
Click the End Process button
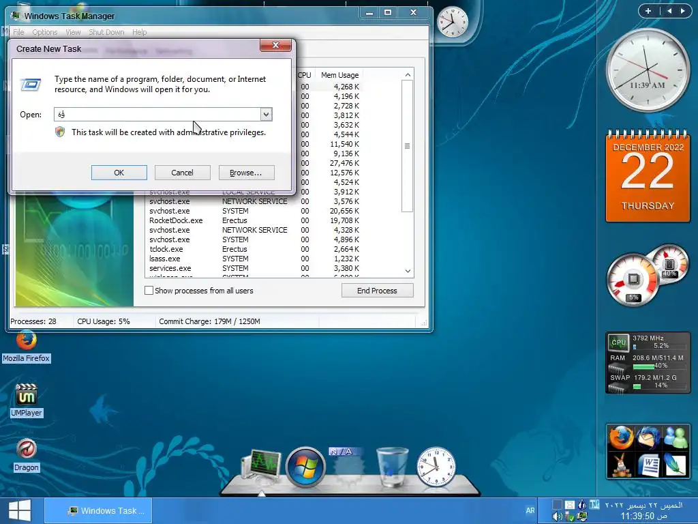click(x=377, y=291)
